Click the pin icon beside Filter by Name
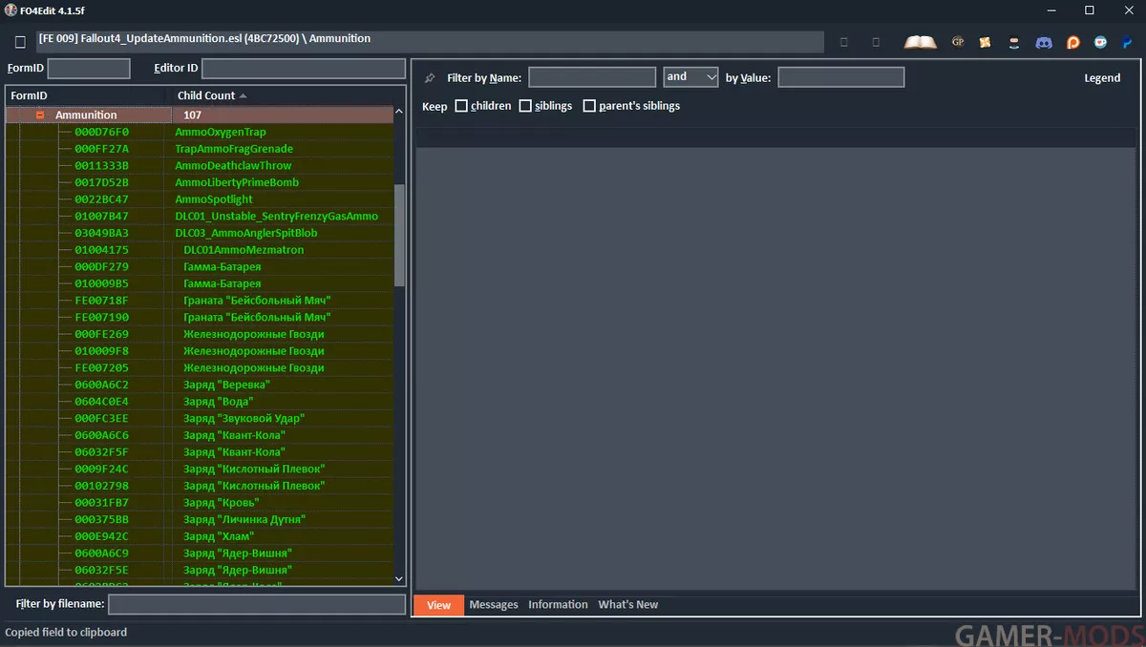 pyautogui.click(x=430, y=77)
